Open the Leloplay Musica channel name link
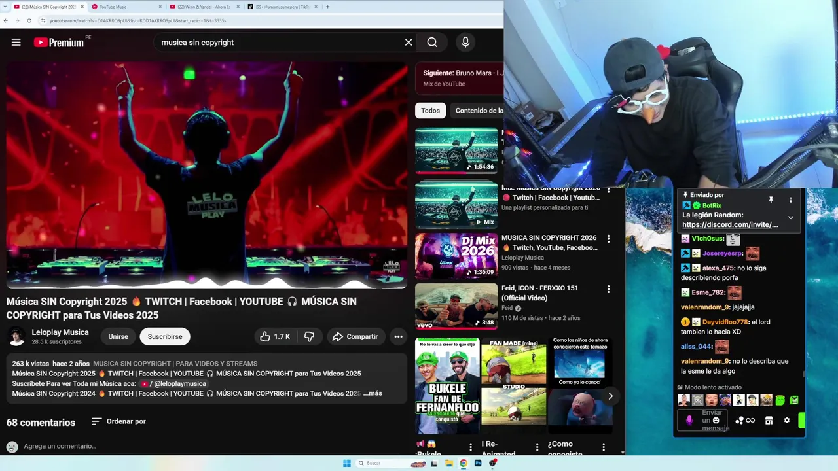Screen dimensions: 838x471 point(60,332)
